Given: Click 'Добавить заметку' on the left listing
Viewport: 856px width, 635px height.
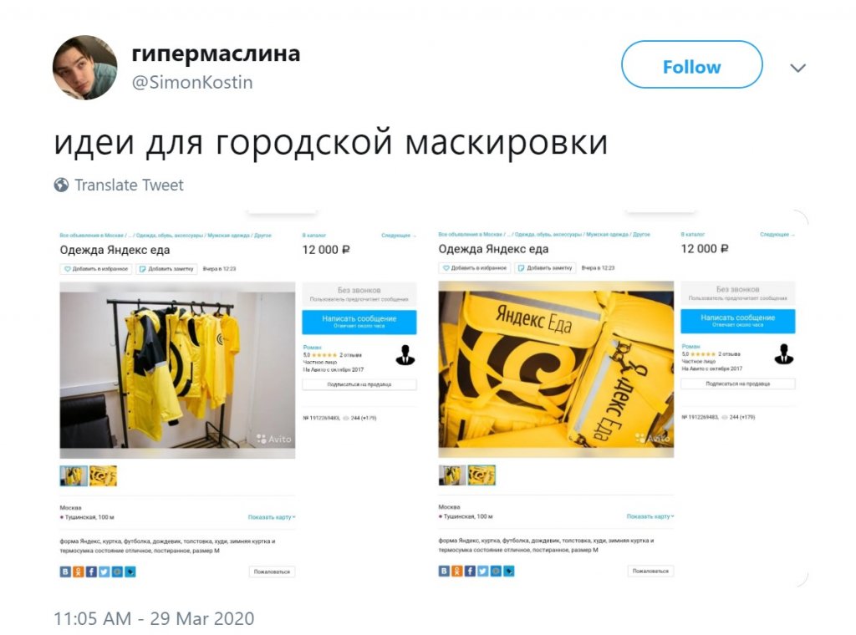Looking at the screenshot, I should click(166, 269).
